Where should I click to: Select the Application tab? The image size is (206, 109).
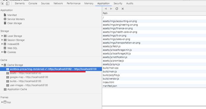(103, 4)
